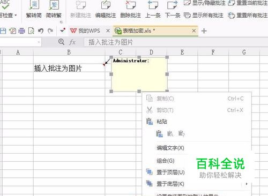Choose Send to Back (置于底层)
This screenshot has width=268, height=196.
coord(170,184)
